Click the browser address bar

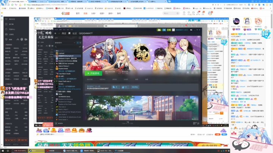point(111,5)
